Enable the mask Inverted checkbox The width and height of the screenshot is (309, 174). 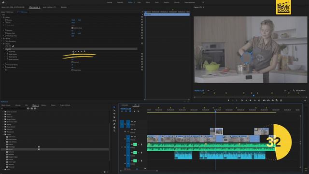(x=72, y=62)
